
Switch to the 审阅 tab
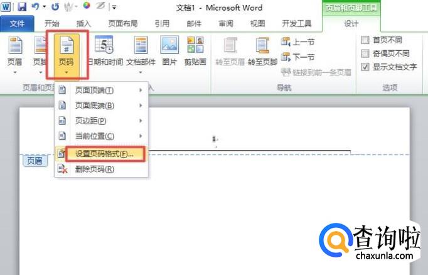226,24
